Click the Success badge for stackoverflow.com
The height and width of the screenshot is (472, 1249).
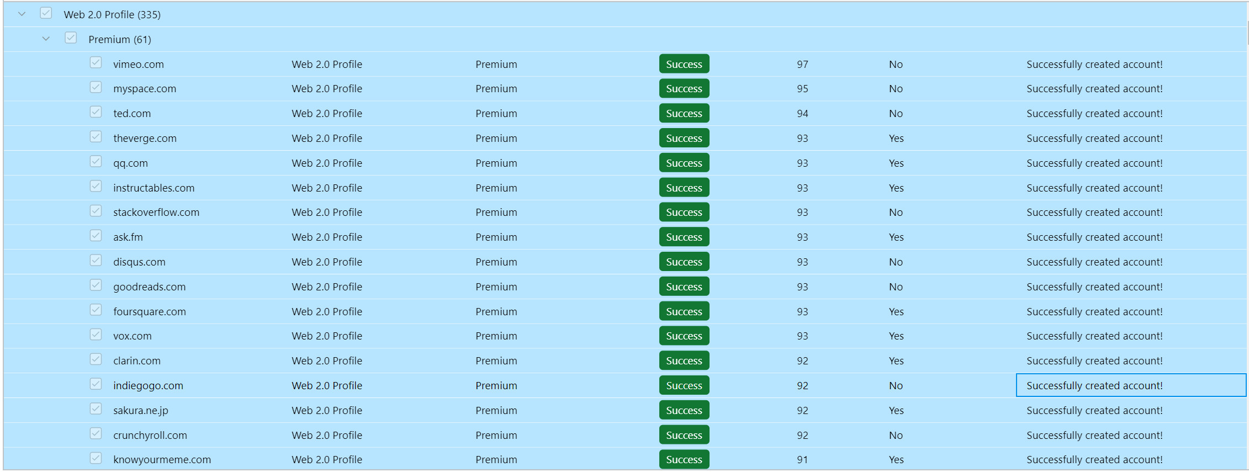[x=684, y=212]
